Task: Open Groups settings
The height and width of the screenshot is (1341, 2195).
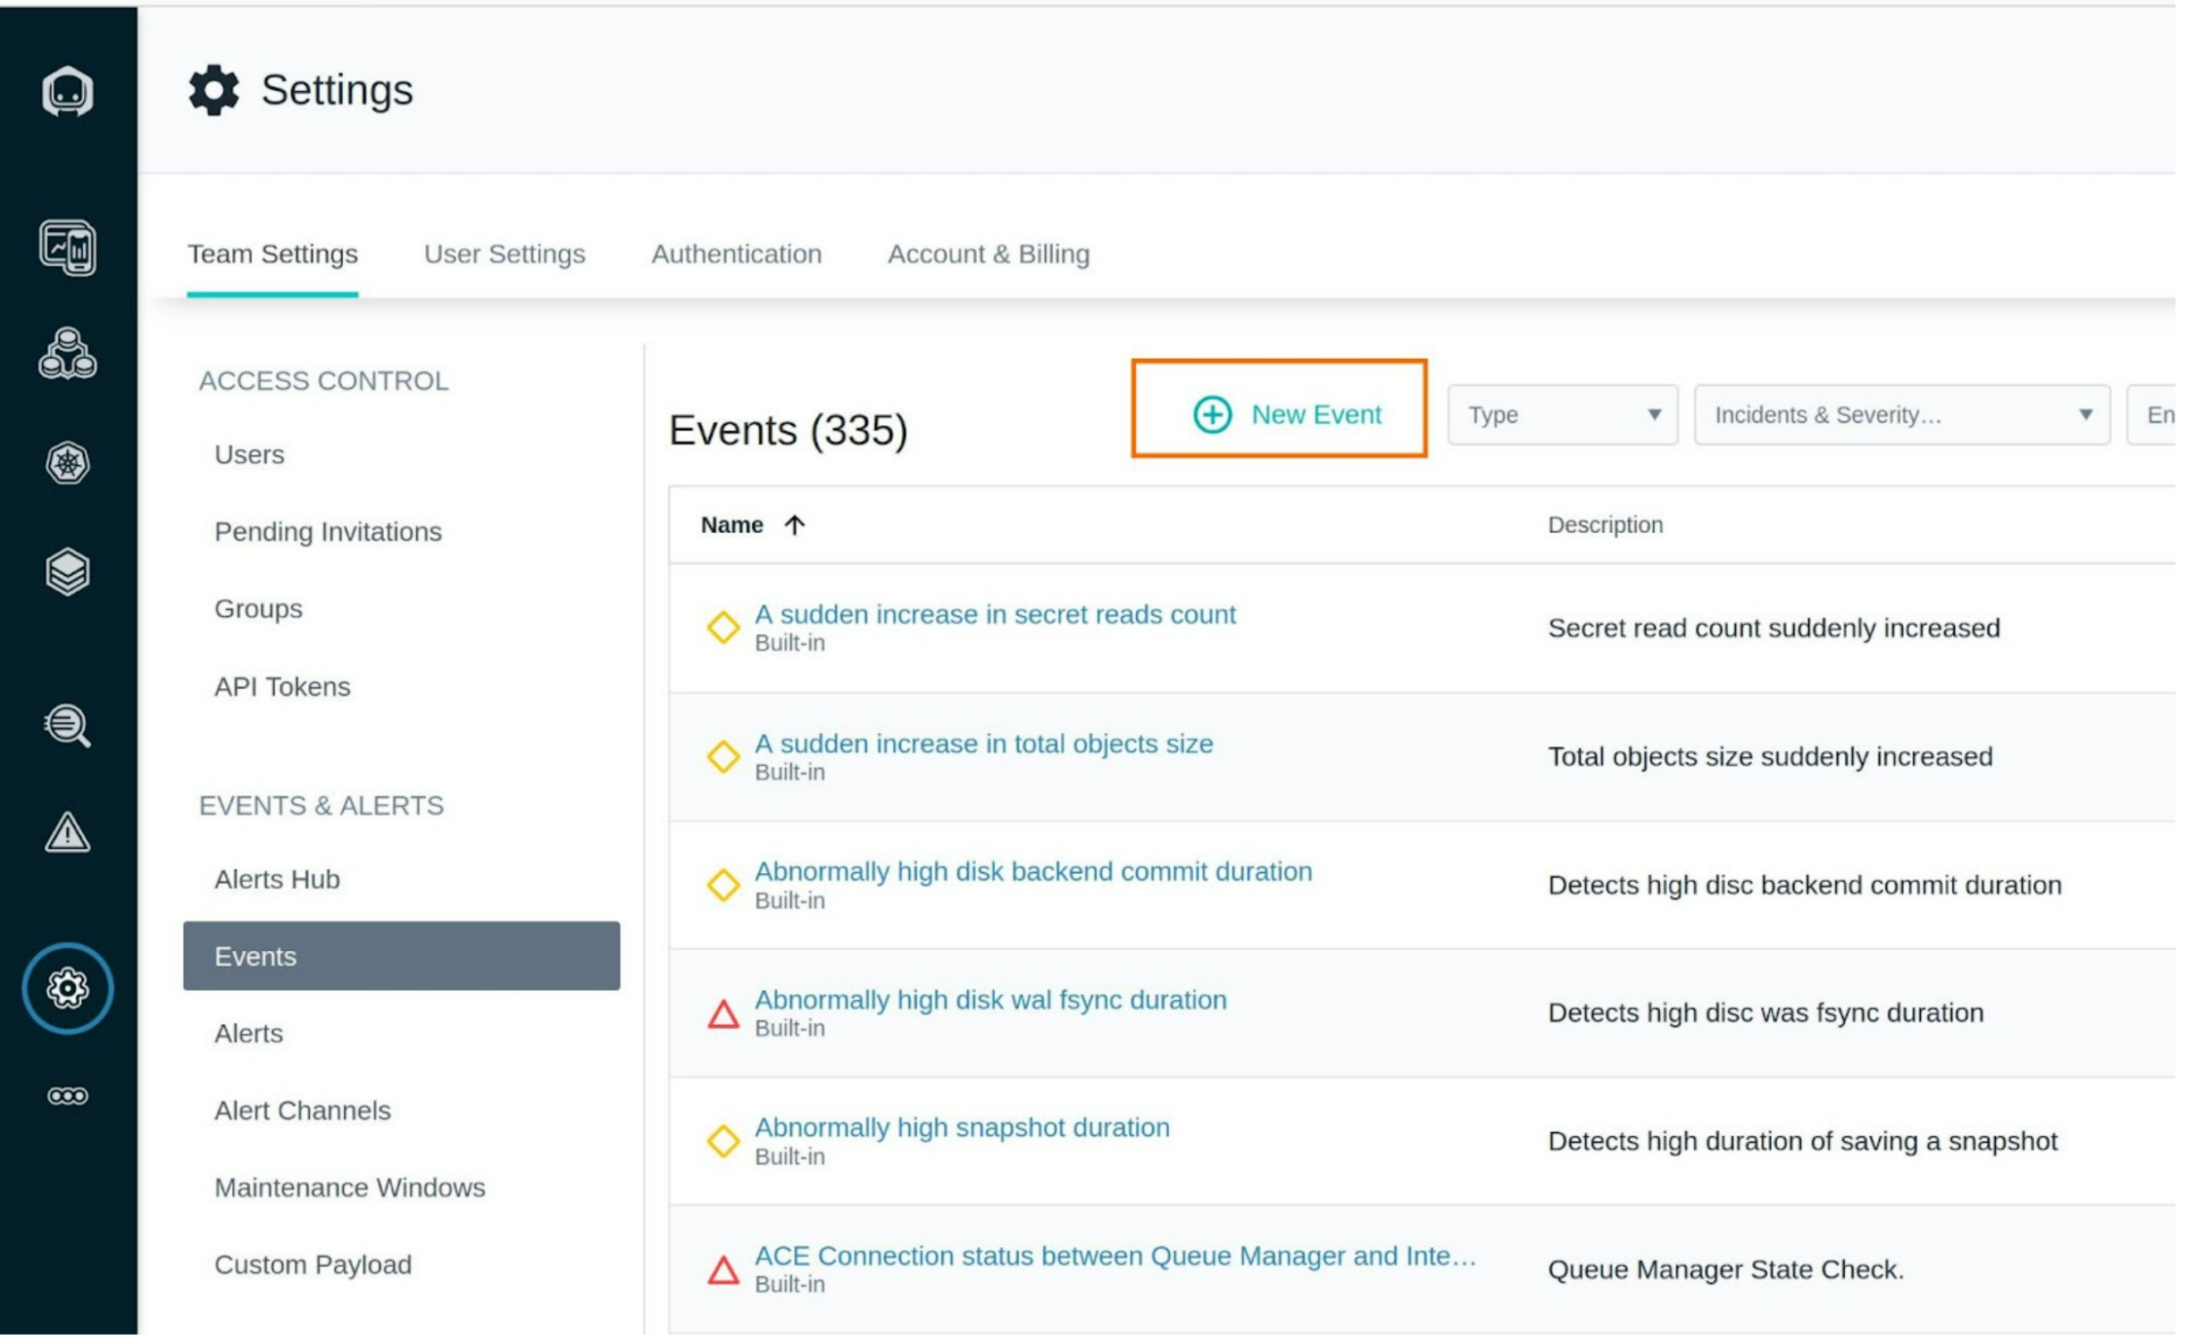Action: [259, 611]
